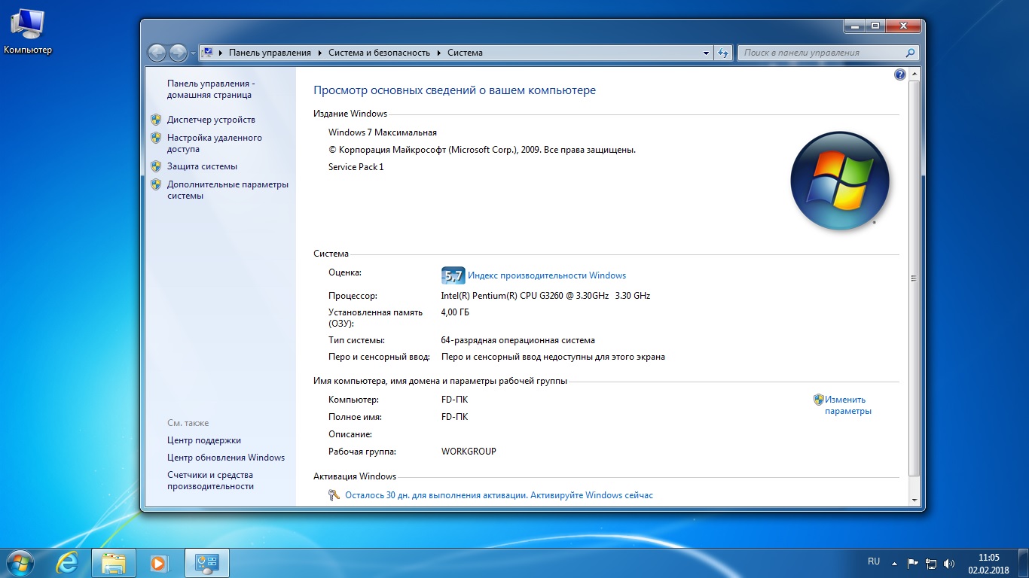Open Диспетчер устройств link

[211, 120]
